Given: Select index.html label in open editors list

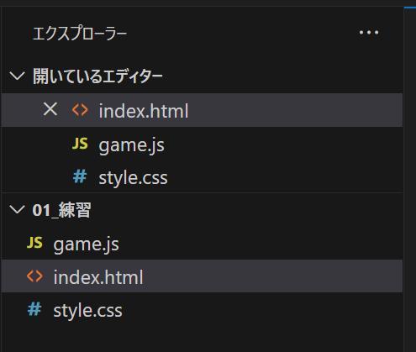Looking at the screenshot, I should [144, 111].
